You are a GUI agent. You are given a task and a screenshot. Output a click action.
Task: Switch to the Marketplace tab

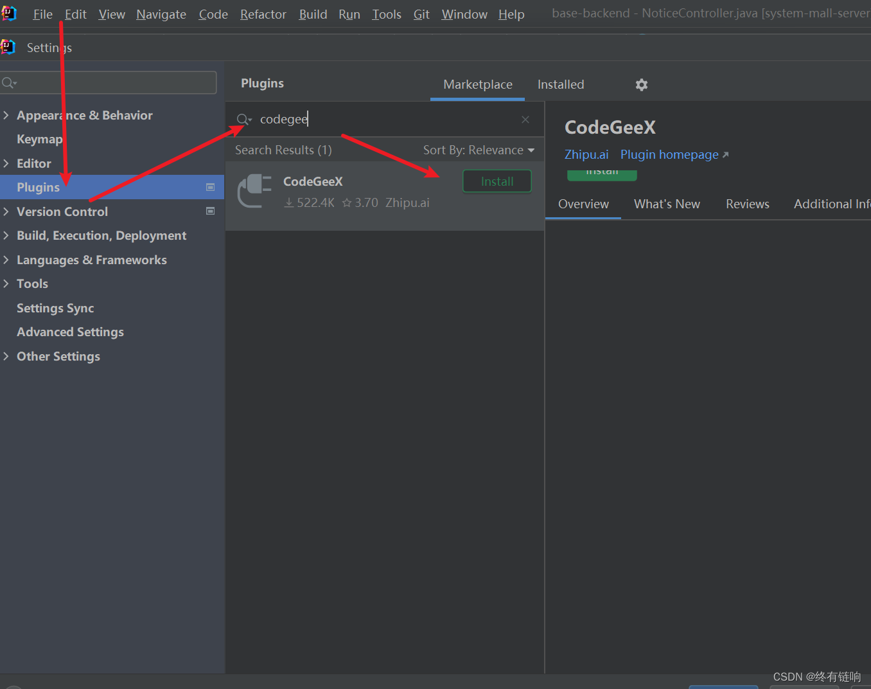478,85
